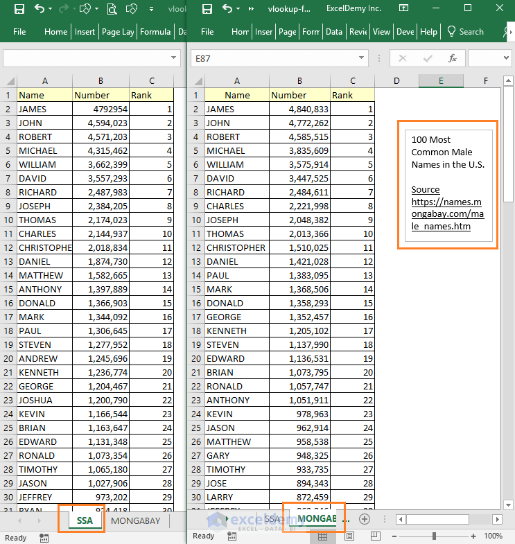Viewport: 515px width, 544px height.
Task: Click macro record icon in left status bar
Action: click(44, 537)
